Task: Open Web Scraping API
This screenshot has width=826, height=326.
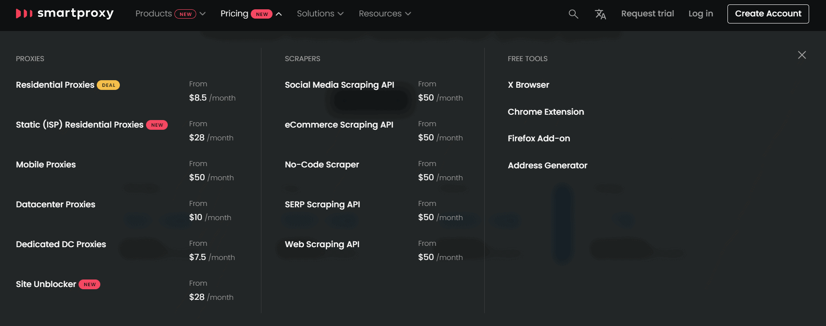Action: click(x=322, y=244)
